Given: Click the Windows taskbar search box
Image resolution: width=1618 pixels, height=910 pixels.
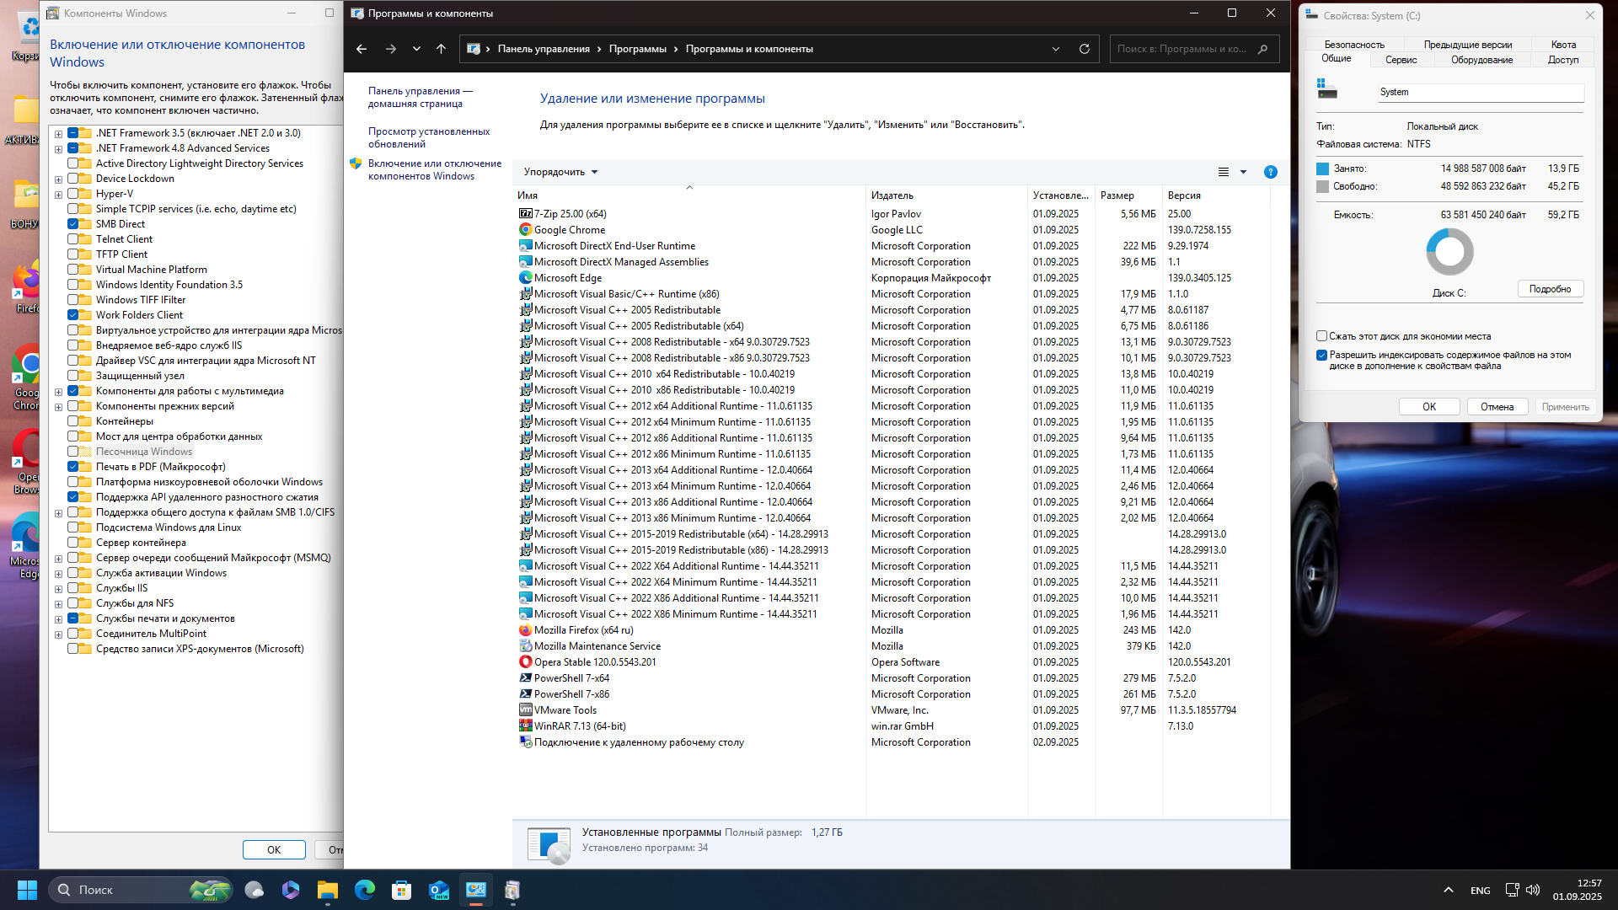Looking at the screenshot, I should coord(140,890).
